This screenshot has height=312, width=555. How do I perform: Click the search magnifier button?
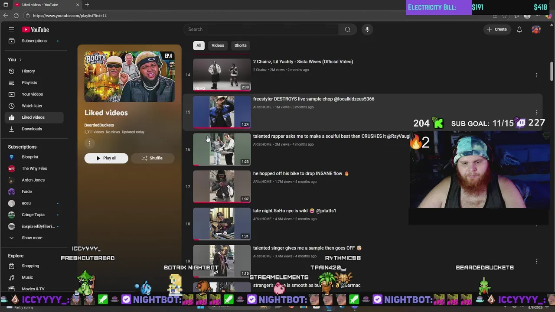pos(347,29)
